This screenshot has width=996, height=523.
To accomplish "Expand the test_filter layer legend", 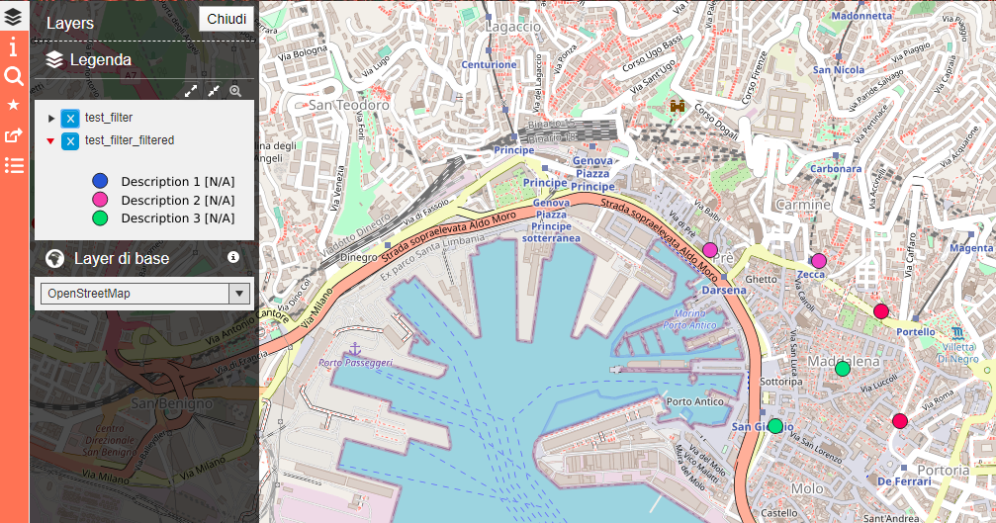I will pos(51,118).
